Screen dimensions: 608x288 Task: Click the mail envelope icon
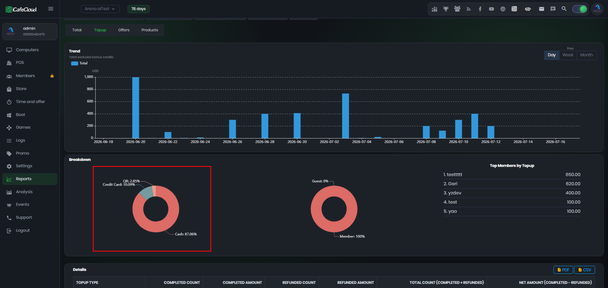pos(541,9)
